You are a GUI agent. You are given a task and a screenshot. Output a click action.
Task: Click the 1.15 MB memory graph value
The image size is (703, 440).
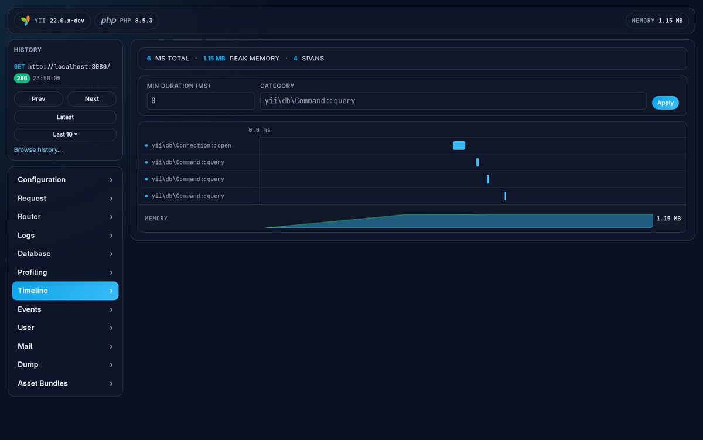click(x=668, y=219)
